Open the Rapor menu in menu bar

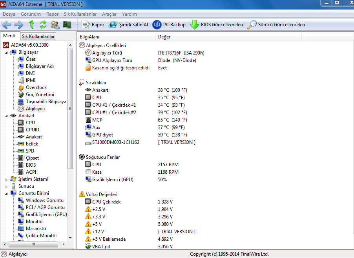[52, 14]
